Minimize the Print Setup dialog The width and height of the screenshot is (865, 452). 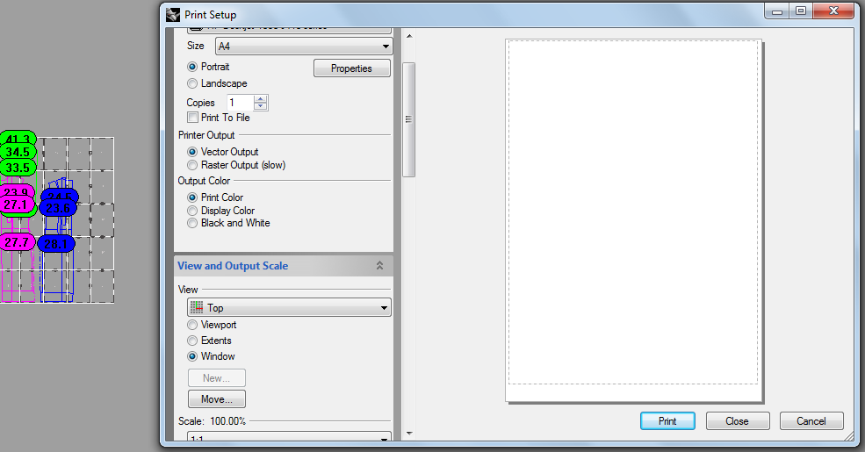click(777, 11)
